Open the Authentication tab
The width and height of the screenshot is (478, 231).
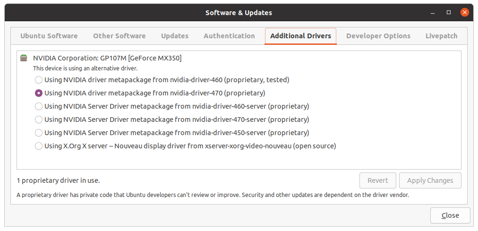click(229, 36)
